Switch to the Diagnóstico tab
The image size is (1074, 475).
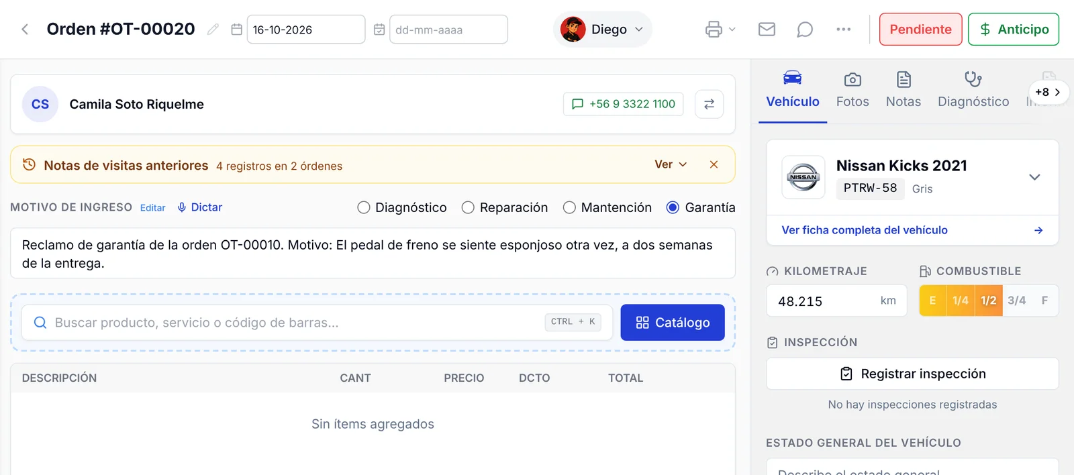(x=973, y=90)
